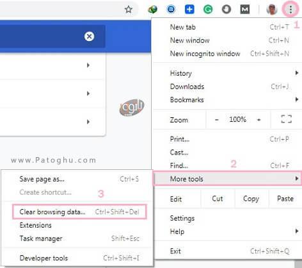This screenshot has height=268, width=302.
Task: Open More tools submenu
Action: (228, 178)
